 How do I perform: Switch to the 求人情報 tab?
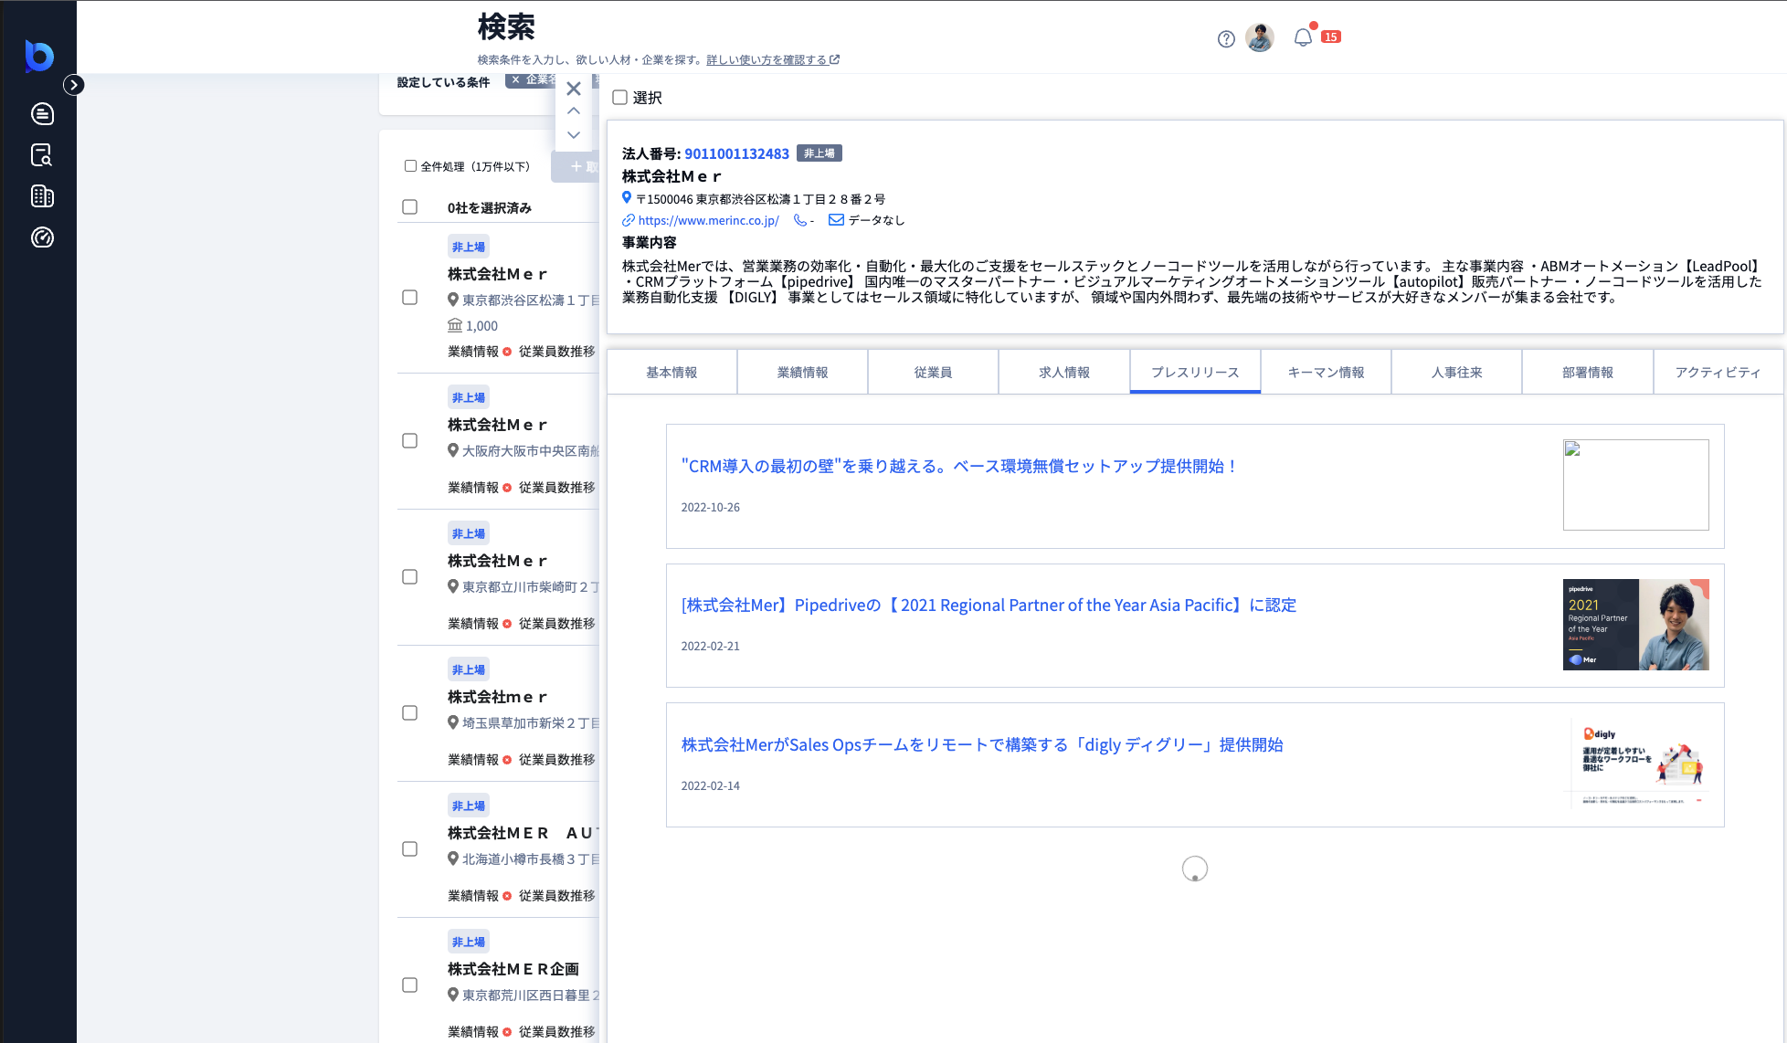tap(1063, 372)
